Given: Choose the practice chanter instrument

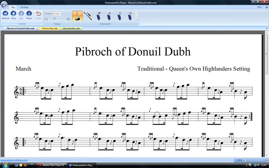Looking at the screenshot, I should [89, 16].
